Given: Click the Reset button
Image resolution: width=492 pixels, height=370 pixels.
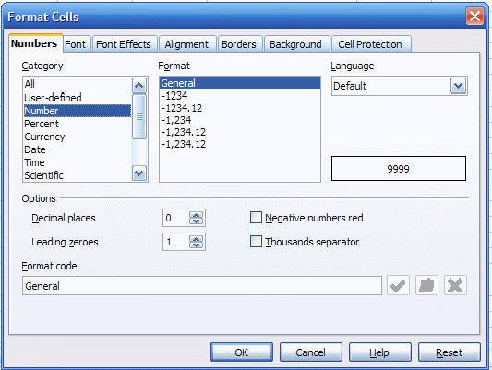Looking at the screenshot, I should click(x=449, y=352).
